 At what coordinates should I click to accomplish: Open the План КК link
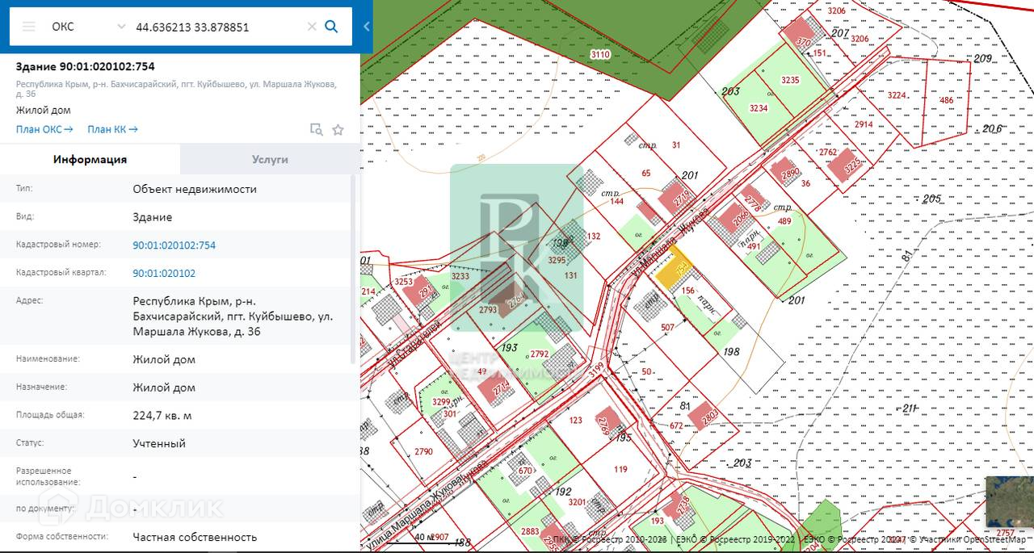click(x=112, y=129)
